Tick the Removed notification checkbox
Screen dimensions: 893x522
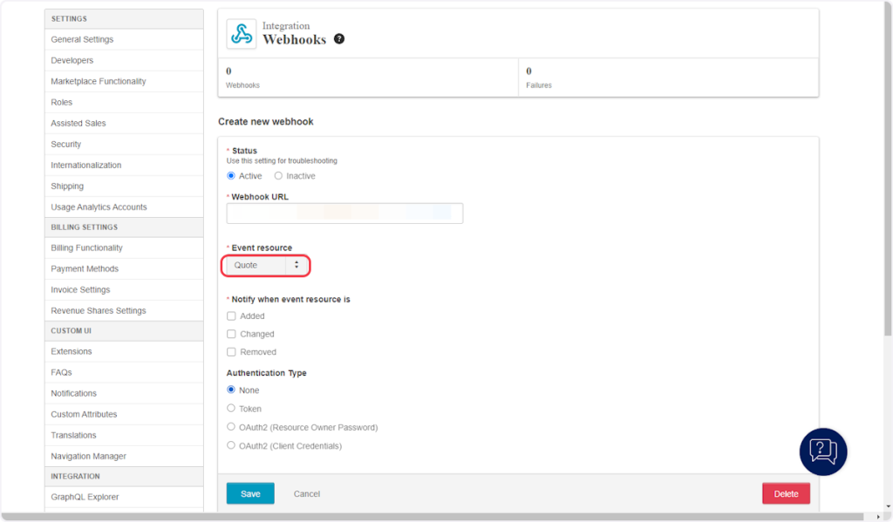[x=231, y=352]
